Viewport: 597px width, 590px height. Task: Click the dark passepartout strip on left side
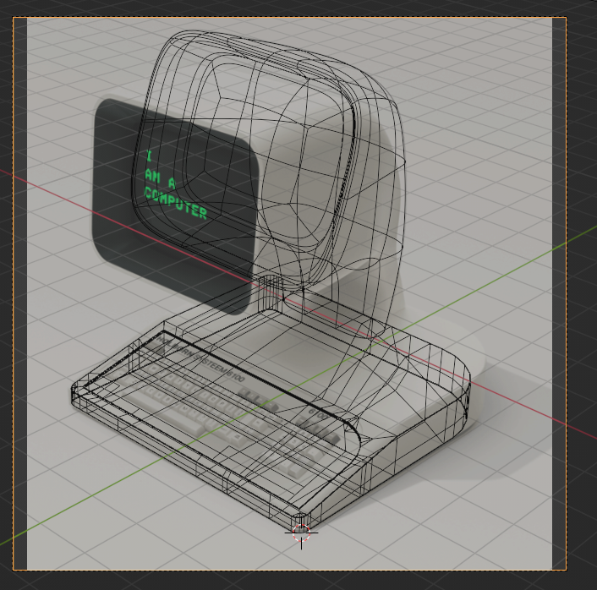(x=19, y=296)
